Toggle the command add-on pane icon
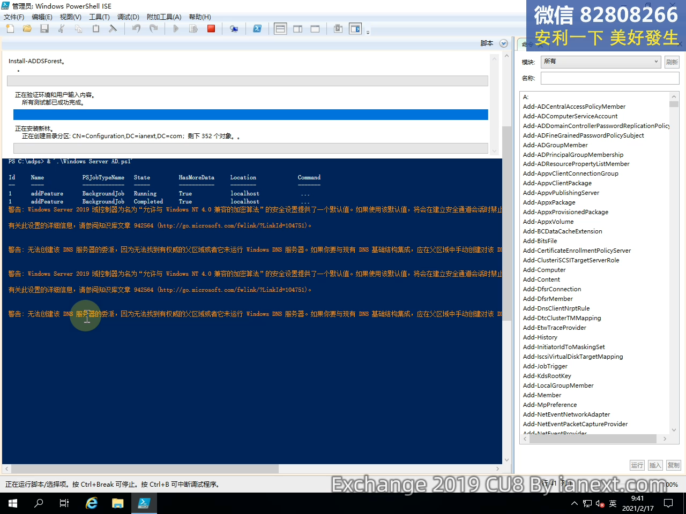Image resolution: width=686 pixels, height=514 pixels. point(355,29)
